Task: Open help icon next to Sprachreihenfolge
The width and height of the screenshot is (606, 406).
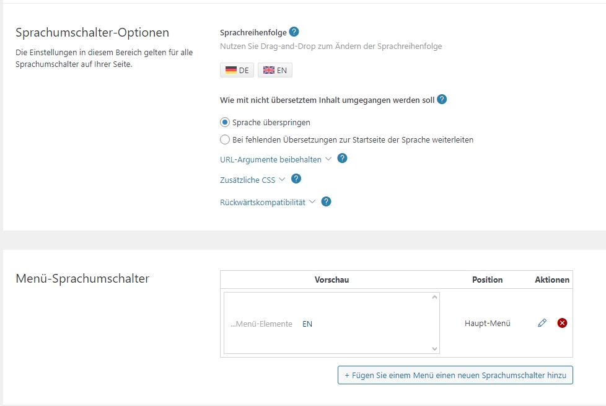Action: click(x=294, y=32)
